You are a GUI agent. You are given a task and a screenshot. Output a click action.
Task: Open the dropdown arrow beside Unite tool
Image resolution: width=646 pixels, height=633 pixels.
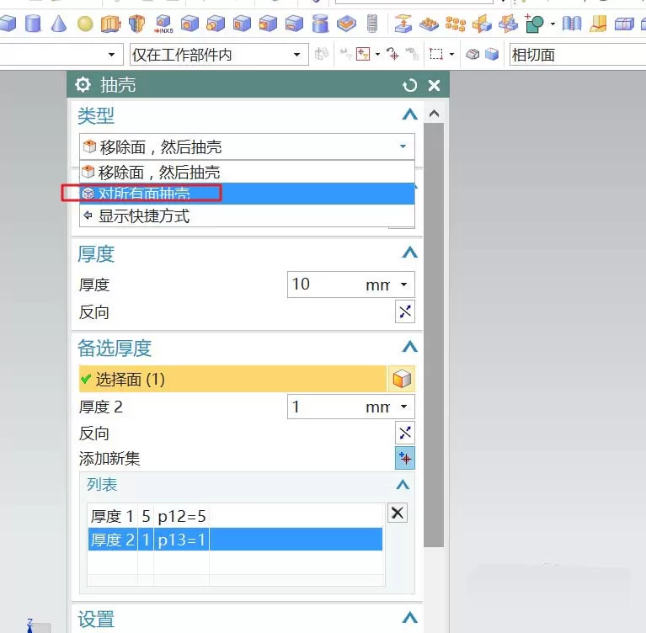[x=553, y=24]
